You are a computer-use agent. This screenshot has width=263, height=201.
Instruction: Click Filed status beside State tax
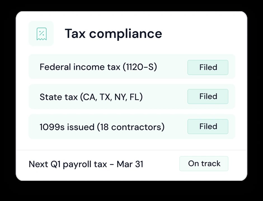coord(208,96)
